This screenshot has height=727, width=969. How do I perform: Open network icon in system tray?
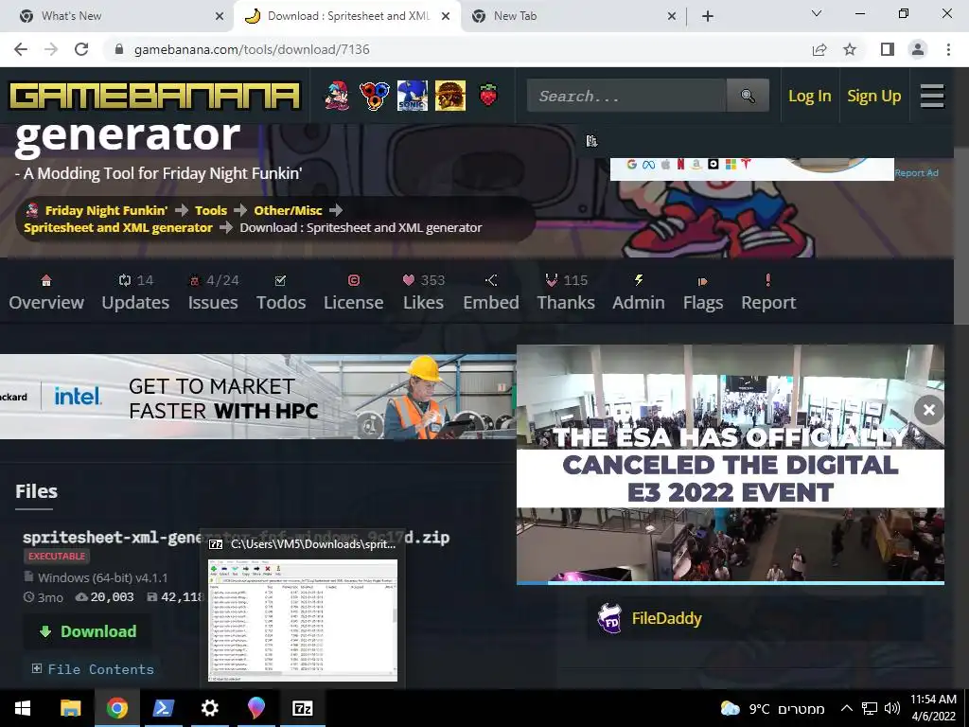pyautogui.click(x=870, y=708)
